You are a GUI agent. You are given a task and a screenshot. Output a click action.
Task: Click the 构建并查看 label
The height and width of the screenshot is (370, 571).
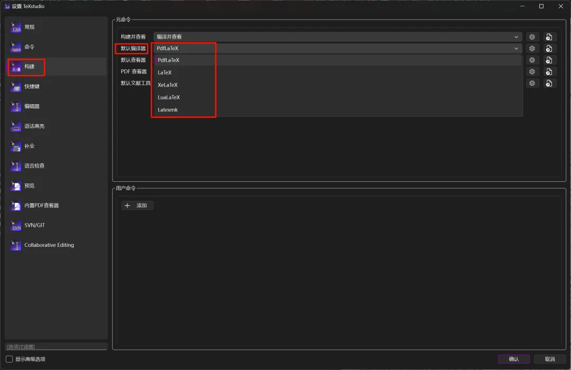[x=133, y=37]
